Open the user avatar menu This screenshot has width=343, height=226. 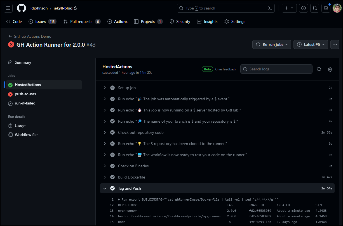337,8
